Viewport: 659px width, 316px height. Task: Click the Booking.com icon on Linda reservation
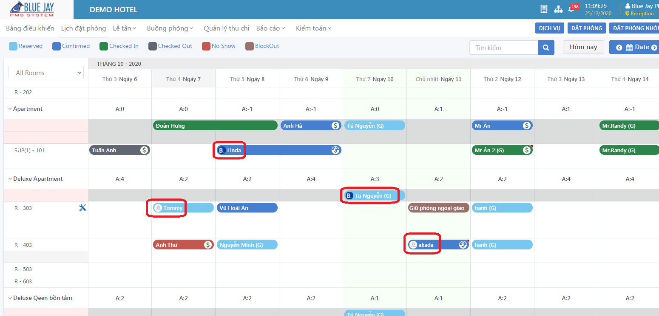click(x=221, y=150)
